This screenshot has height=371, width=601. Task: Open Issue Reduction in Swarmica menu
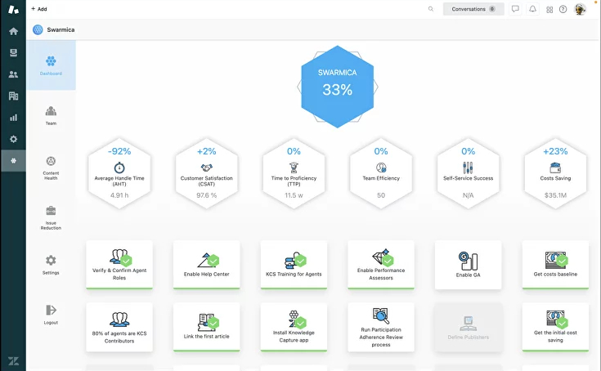coord(51,217)
